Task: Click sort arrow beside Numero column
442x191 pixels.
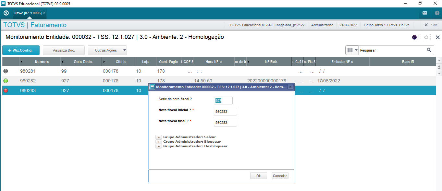Action: 21,62
